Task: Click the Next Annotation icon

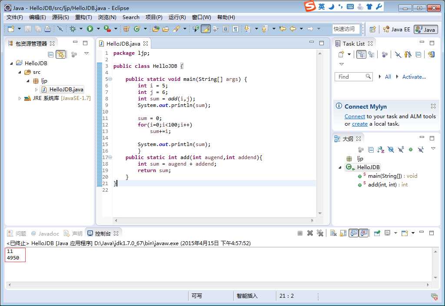Action: coord(247,29)
